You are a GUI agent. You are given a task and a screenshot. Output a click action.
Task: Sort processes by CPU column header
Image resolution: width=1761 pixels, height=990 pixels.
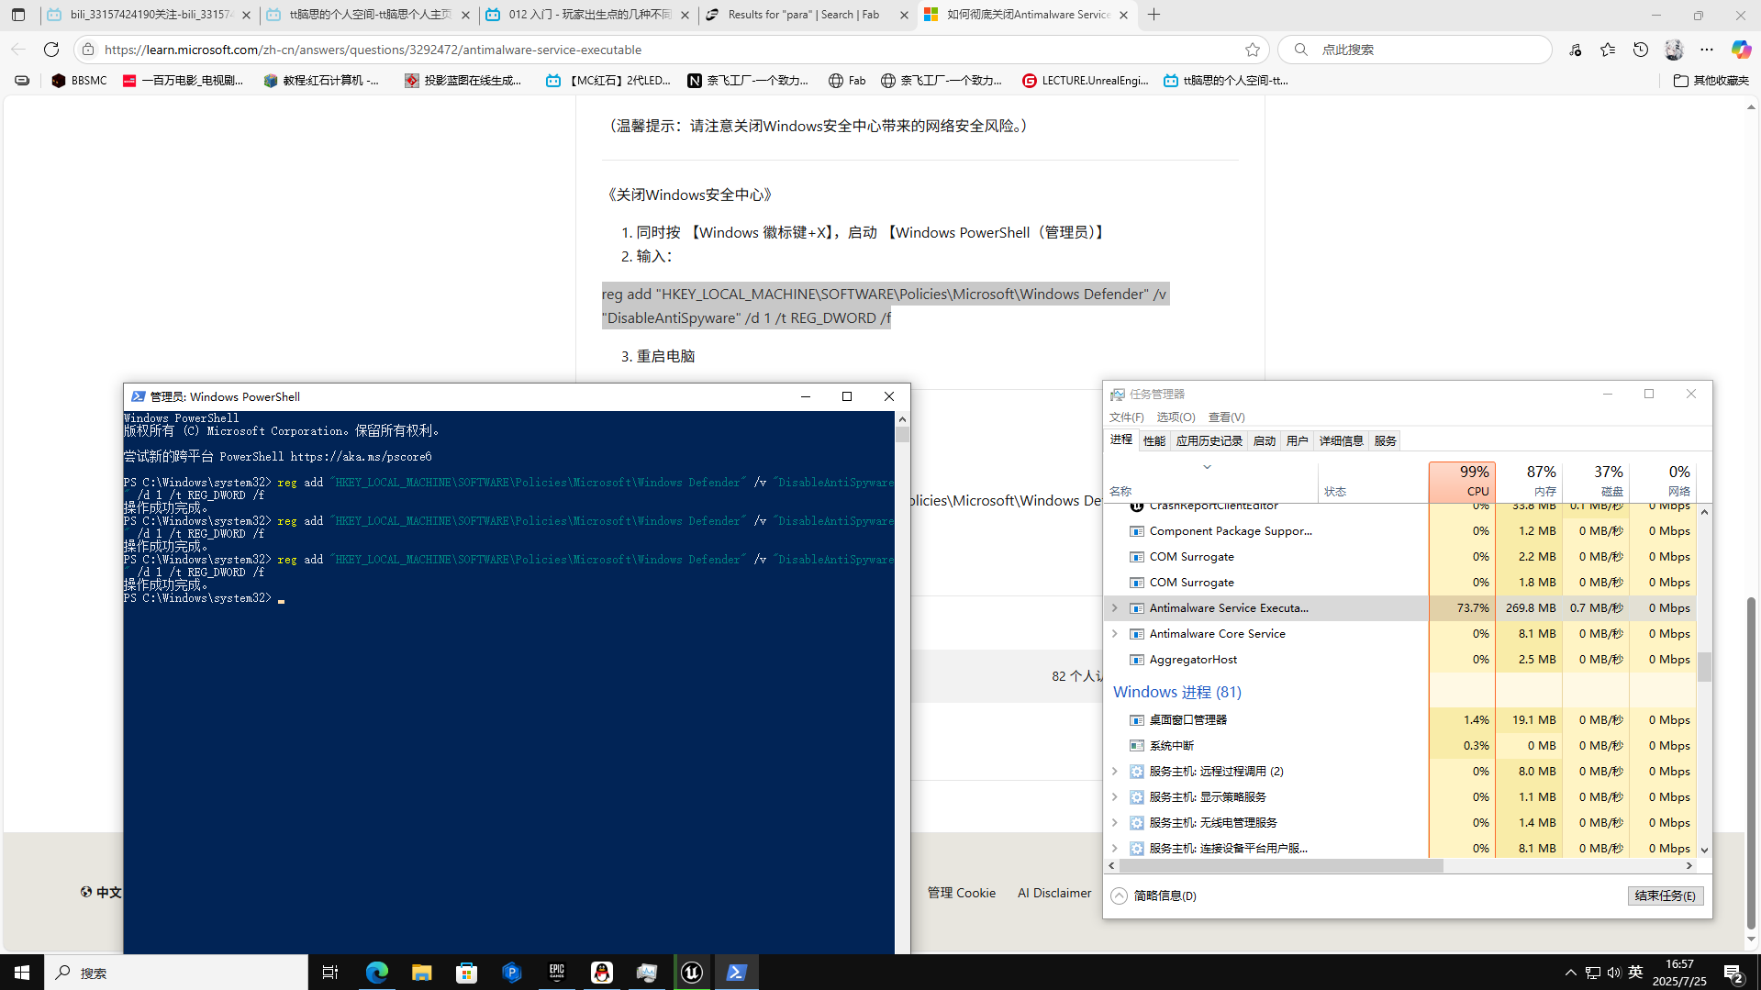click(x=1462, y=481)
